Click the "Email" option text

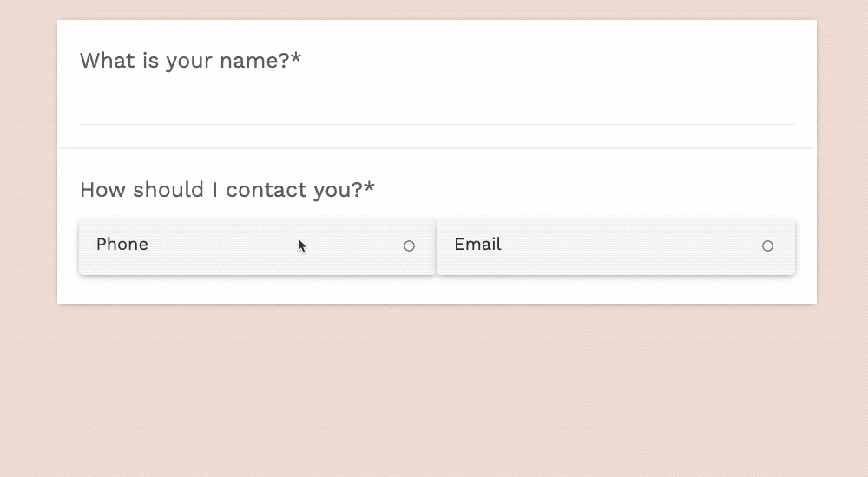(x=477, y=245)
